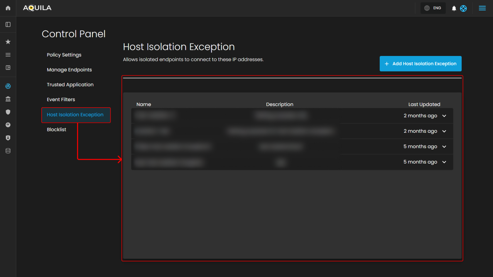Click the radar icon in the sidebar
The width and height of the screenshot is (493, 277).
click(8, 86)
